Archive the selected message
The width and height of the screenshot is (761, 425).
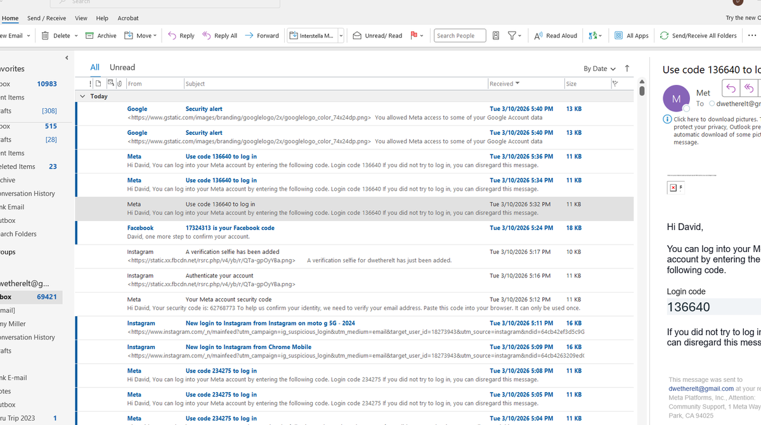point(100,35)
